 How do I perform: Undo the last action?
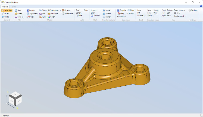[x=5, y=17]
